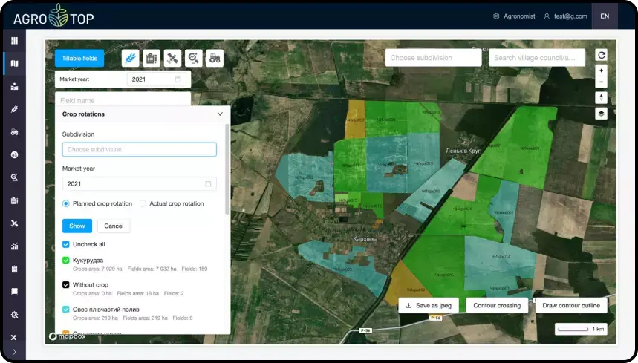Open the wheat crops icon in sidebar

pos(15,109)
